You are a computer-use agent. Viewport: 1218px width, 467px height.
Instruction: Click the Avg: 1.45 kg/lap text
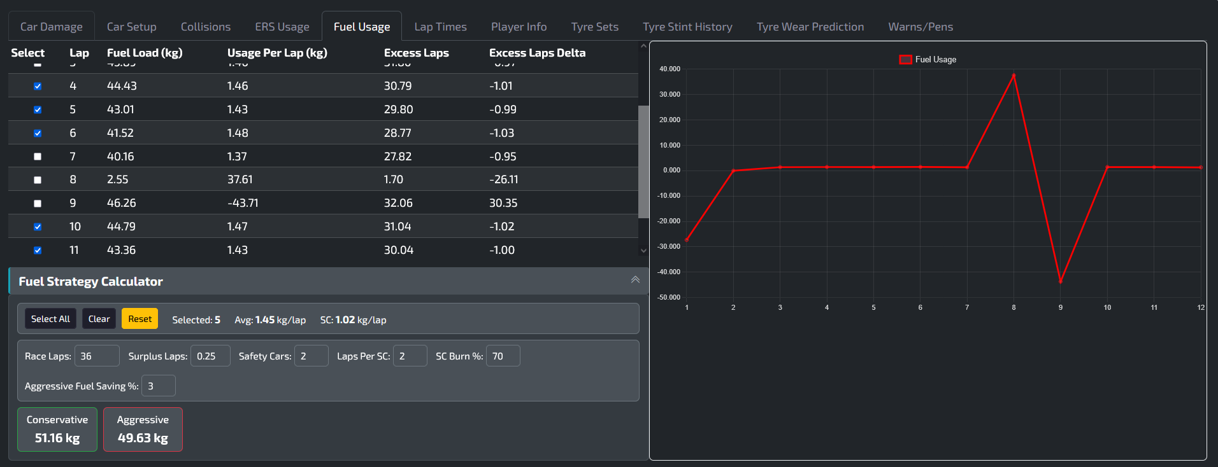click(270, 320)
